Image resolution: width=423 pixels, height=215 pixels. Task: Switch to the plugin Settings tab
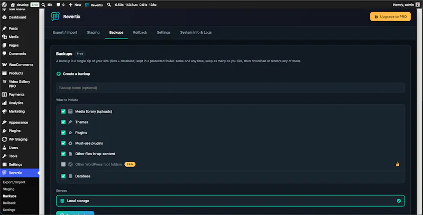click(163, 32)
